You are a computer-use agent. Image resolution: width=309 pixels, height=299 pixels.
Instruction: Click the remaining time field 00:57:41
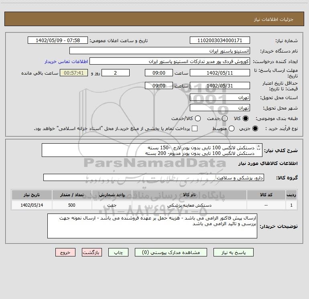point(74,73)
